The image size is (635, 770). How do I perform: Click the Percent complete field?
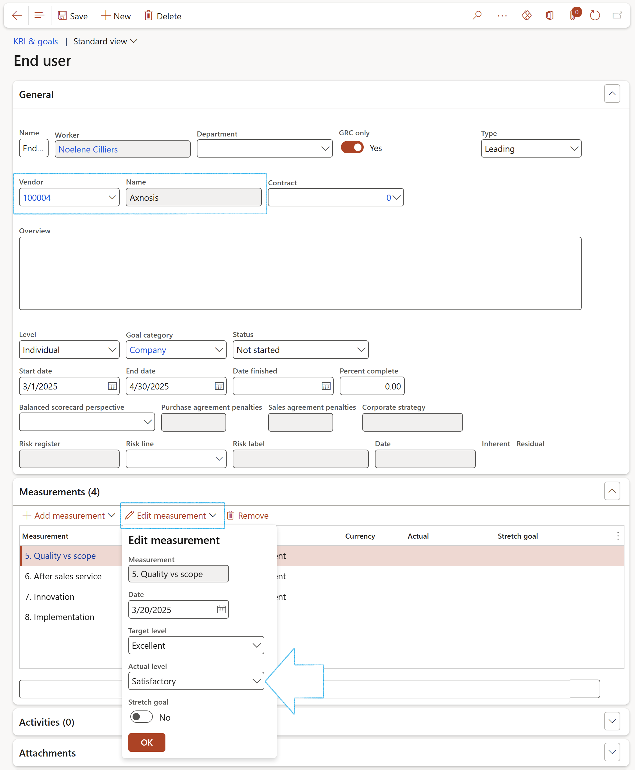coord(372,386)
